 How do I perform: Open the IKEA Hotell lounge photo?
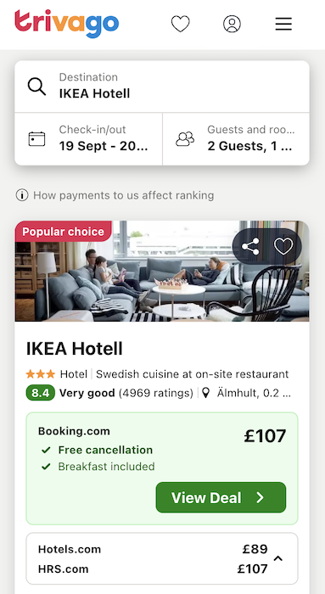[x=162, y=272]
